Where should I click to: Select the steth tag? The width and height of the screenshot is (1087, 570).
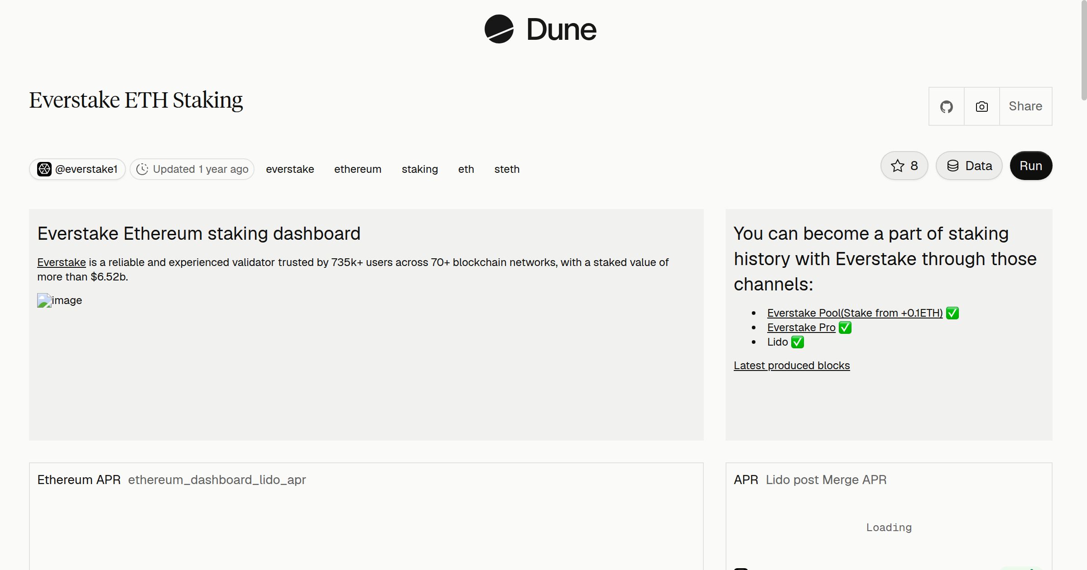[x=507, y=169]
